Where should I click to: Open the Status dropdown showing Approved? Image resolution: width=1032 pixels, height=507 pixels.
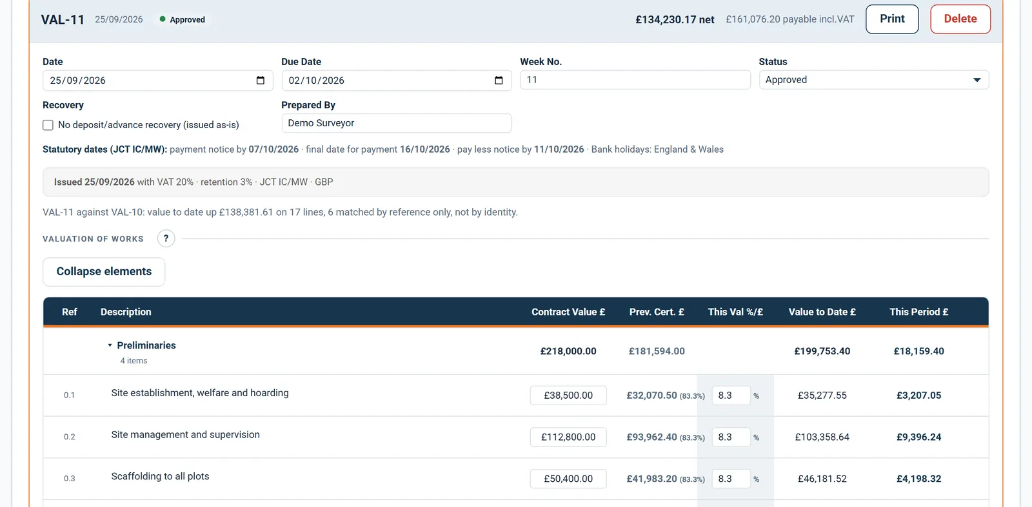tap(874, 80)
